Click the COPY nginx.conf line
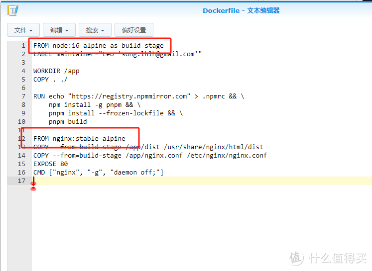 tap(150, 156)
